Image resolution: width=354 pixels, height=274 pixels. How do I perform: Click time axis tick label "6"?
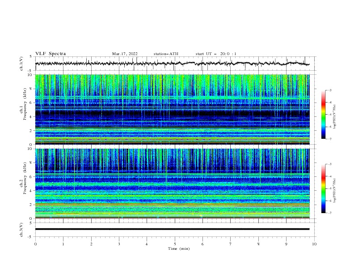pos(202,244)
